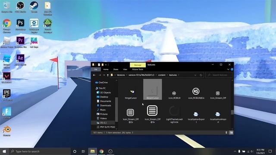Open address bar history dropdown
Image resolution: width=276 pixels, height=155 pixels.
[195, 75]
